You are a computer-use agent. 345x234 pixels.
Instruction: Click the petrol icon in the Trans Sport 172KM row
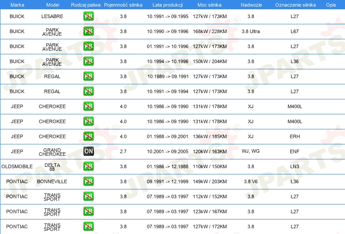tap(88, 226)
